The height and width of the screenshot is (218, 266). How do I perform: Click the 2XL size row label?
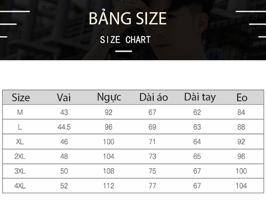point(20,157)
